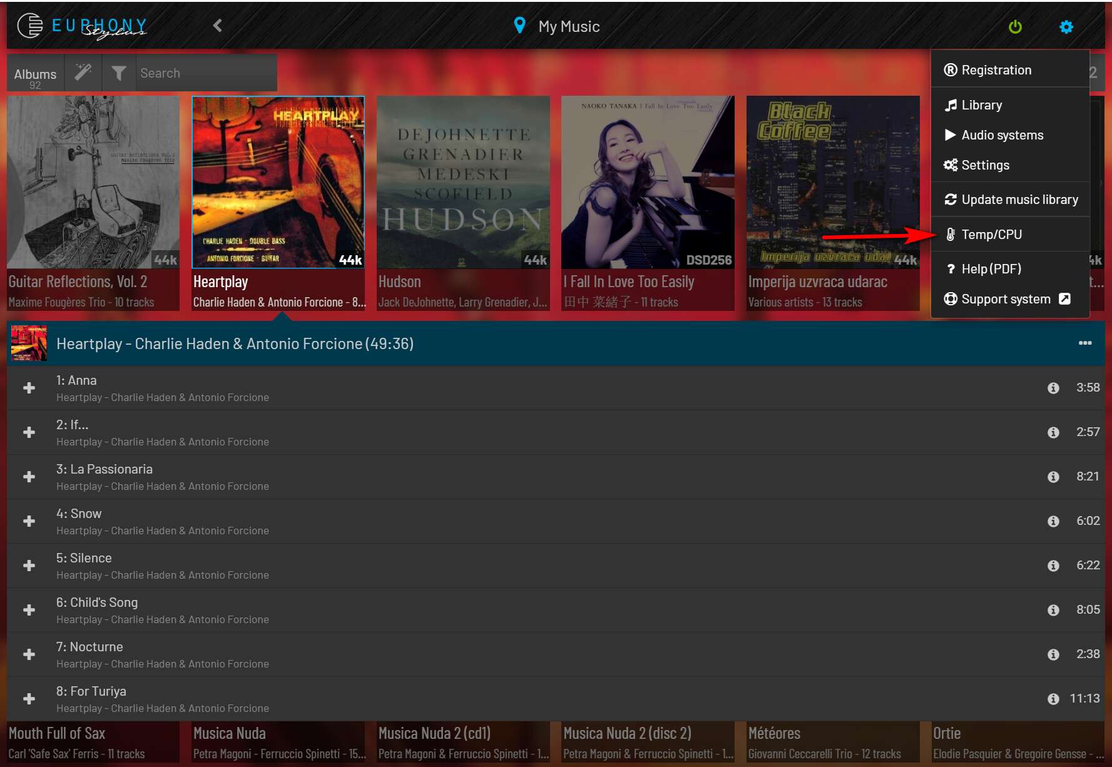Screen dimensions: 1112x767
Task: Add track 4: Snow with plus
Action: tap(29, 521)
